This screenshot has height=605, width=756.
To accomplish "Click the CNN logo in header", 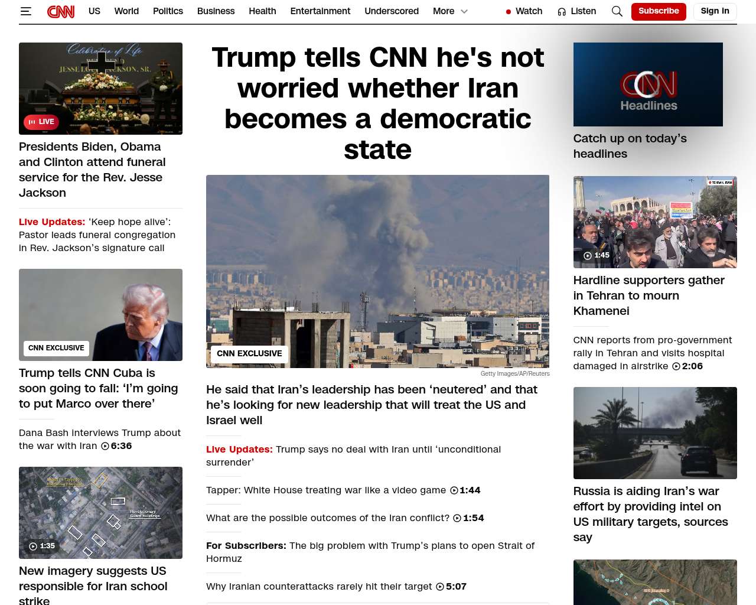I will click(61, 11).
